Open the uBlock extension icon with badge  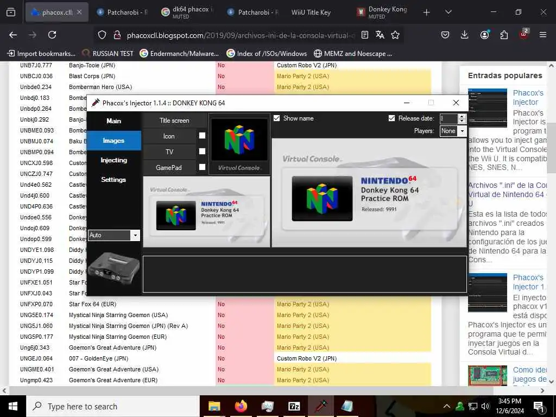click(524, 34)
